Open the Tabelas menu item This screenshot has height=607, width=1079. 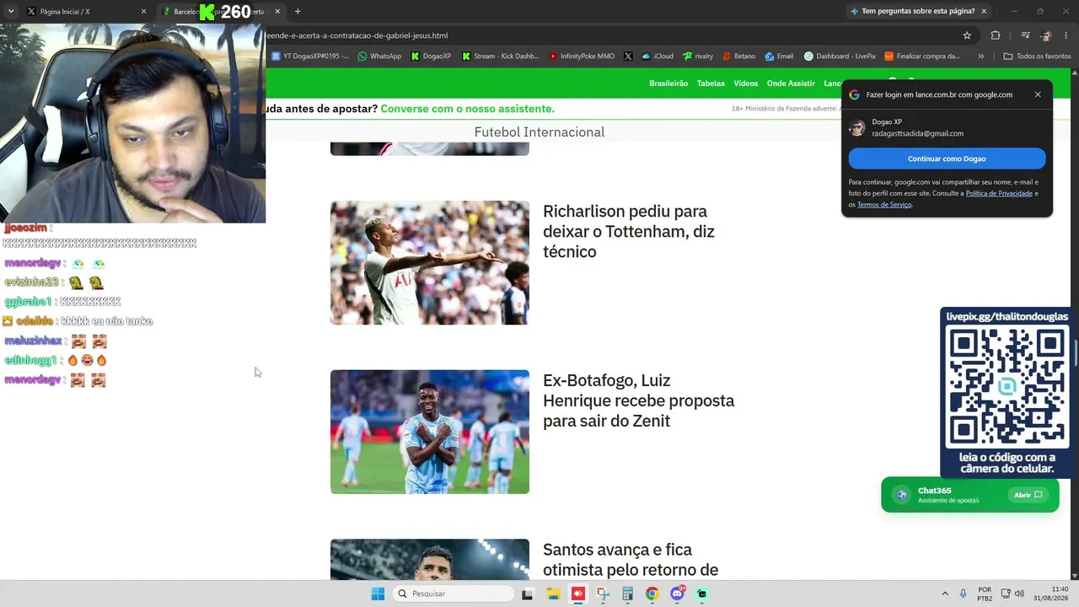(x=711, y=83)
